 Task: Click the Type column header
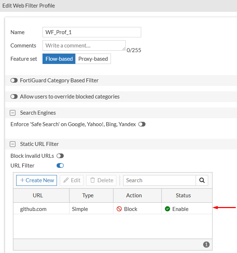(x=91, y=195)
